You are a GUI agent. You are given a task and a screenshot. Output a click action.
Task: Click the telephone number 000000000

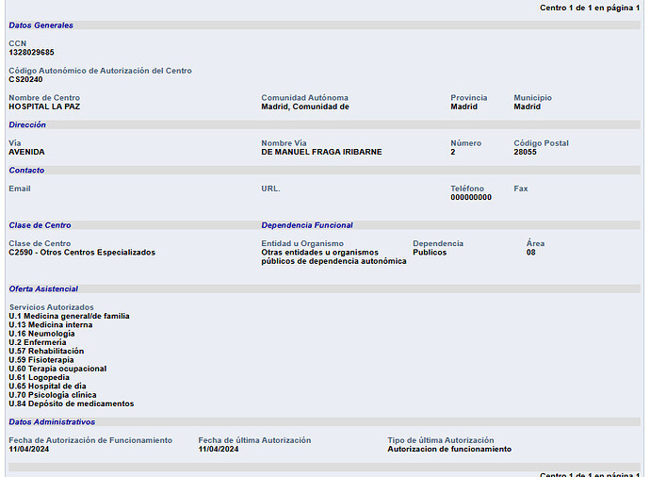pos(470,198)
